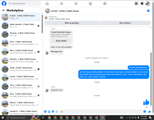Click More options button
Viewport: 154px width, 120px height.
point(125,23)
